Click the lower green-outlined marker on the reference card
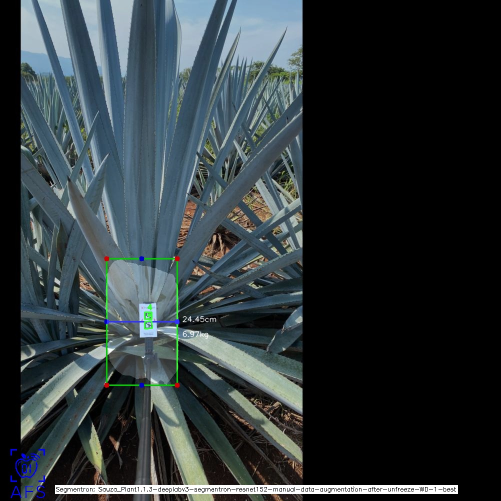 (148, 325)
